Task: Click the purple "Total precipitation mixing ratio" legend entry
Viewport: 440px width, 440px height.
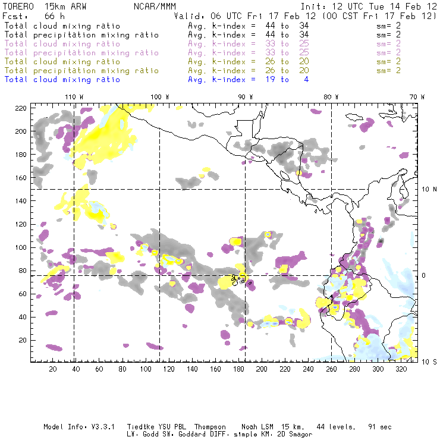Action: (81, 52)
